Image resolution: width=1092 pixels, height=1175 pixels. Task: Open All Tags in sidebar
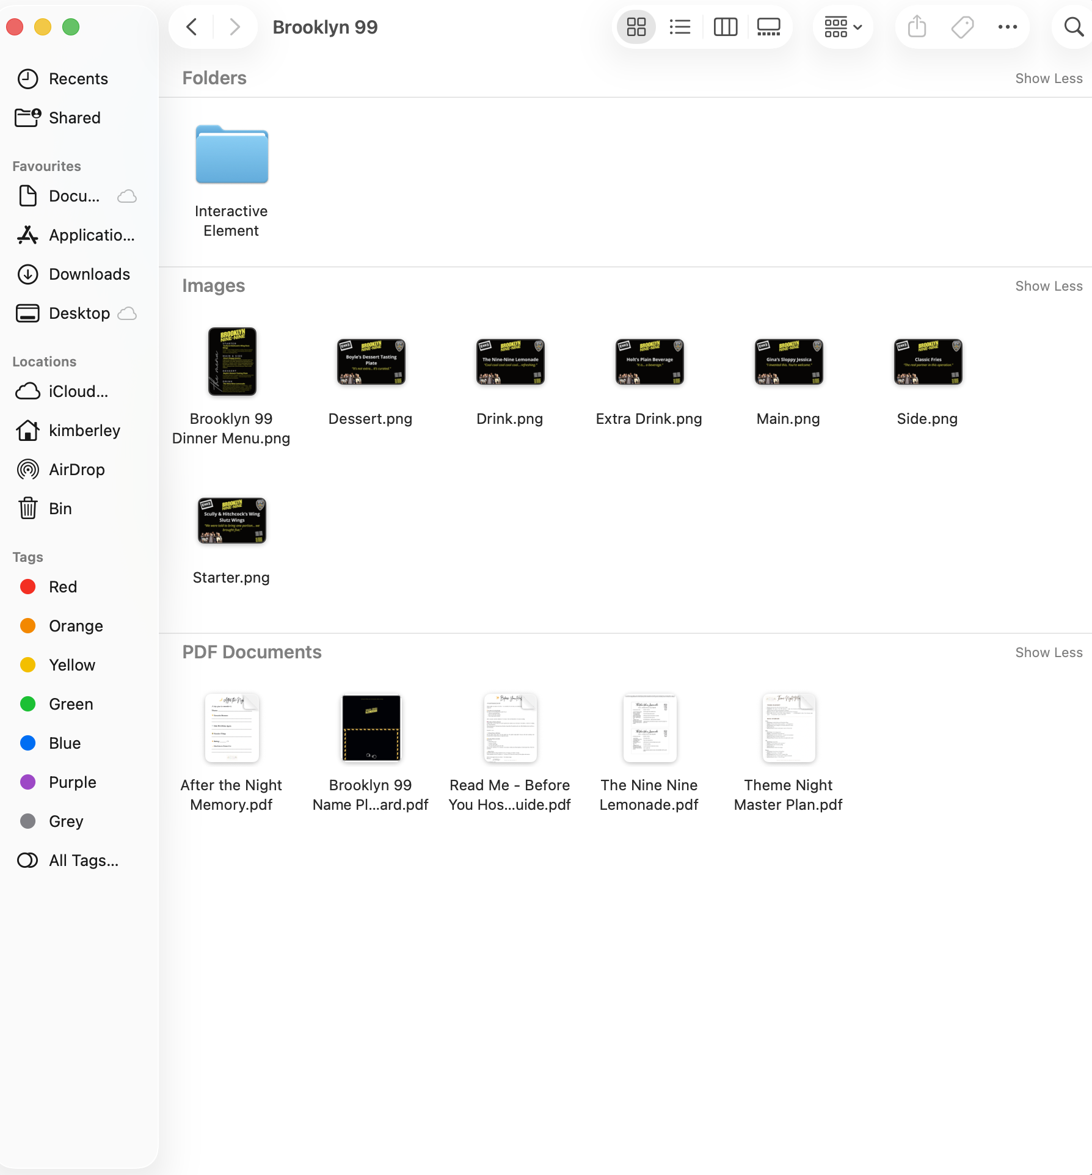pos(84,860)
